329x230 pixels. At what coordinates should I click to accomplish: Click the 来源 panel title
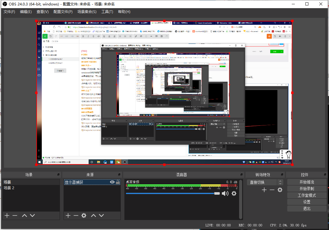90,175
